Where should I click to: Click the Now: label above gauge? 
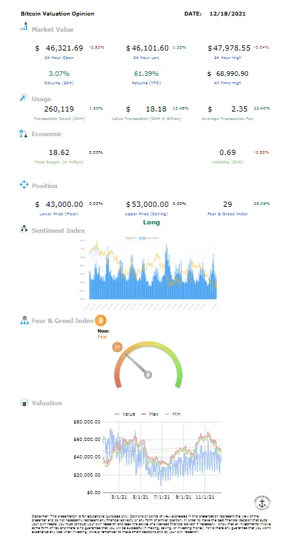(x=103, y=331)
